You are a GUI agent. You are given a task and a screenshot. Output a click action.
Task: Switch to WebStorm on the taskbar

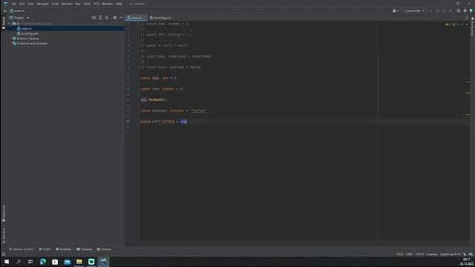103,262
